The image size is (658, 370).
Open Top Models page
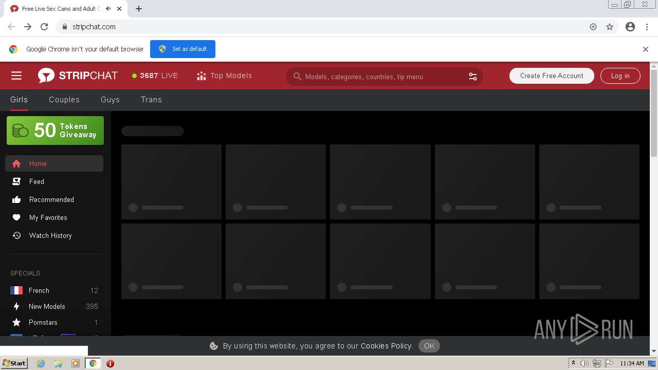(224, 76)
